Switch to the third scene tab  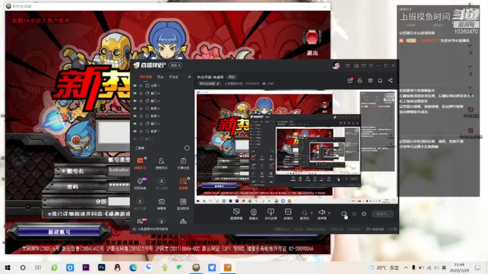pyautogui.click(x=173, y=77)
